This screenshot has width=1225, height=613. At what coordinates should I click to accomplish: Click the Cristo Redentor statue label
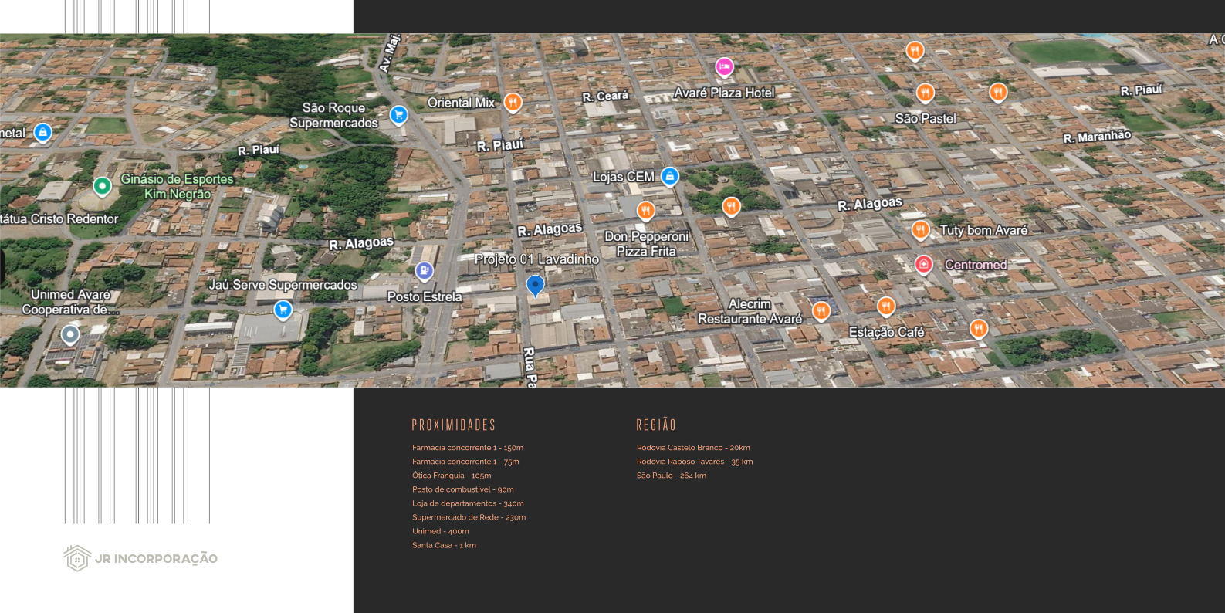(x=59, y=218)
